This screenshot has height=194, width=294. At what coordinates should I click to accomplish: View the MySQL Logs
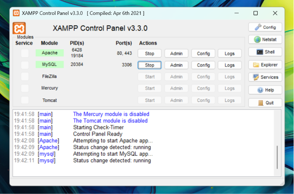coord(230,65)
